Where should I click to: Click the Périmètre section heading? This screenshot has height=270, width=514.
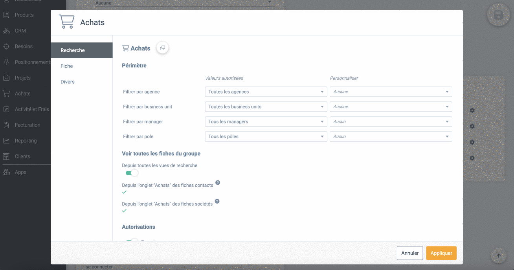coord(134,66)
